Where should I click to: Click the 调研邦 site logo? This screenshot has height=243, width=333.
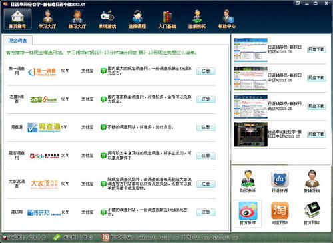click(x=44, y=213)
